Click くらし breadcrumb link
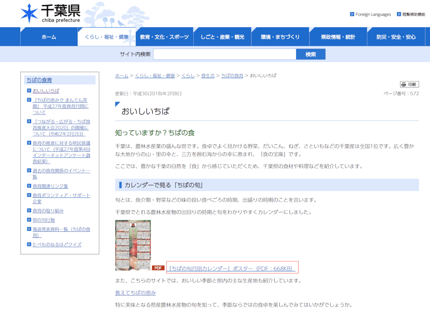Image resolution: width=430 pixels, height=311 pixels. tap(188, 76)
